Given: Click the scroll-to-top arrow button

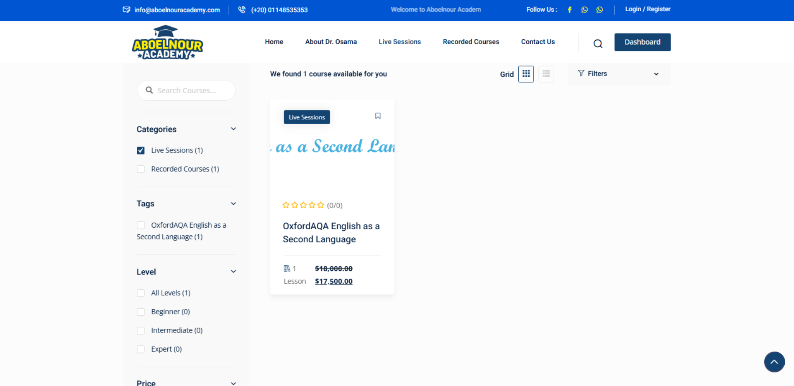Looking at the screenshot, I should (x=774, y=362).
